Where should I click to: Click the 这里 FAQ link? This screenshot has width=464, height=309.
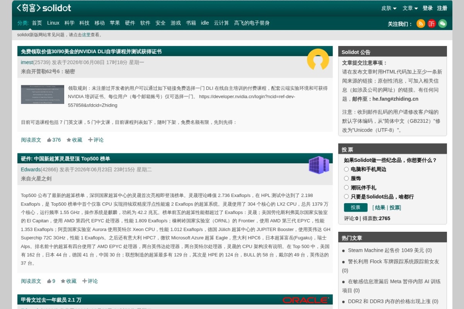[86, 35]
